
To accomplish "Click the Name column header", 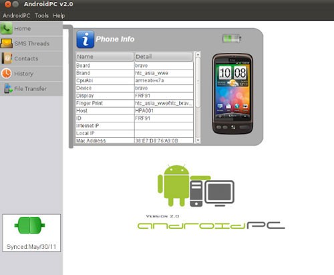I will point(105,57).
